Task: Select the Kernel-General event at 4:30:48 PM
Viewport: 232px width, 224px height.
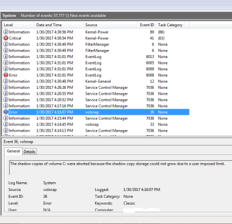Action: click(96, 81)
